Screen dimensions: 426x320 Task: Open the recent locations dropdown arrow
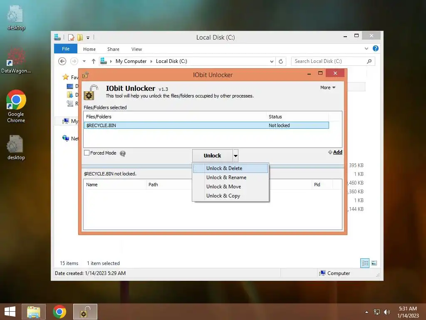coord(84,61)
